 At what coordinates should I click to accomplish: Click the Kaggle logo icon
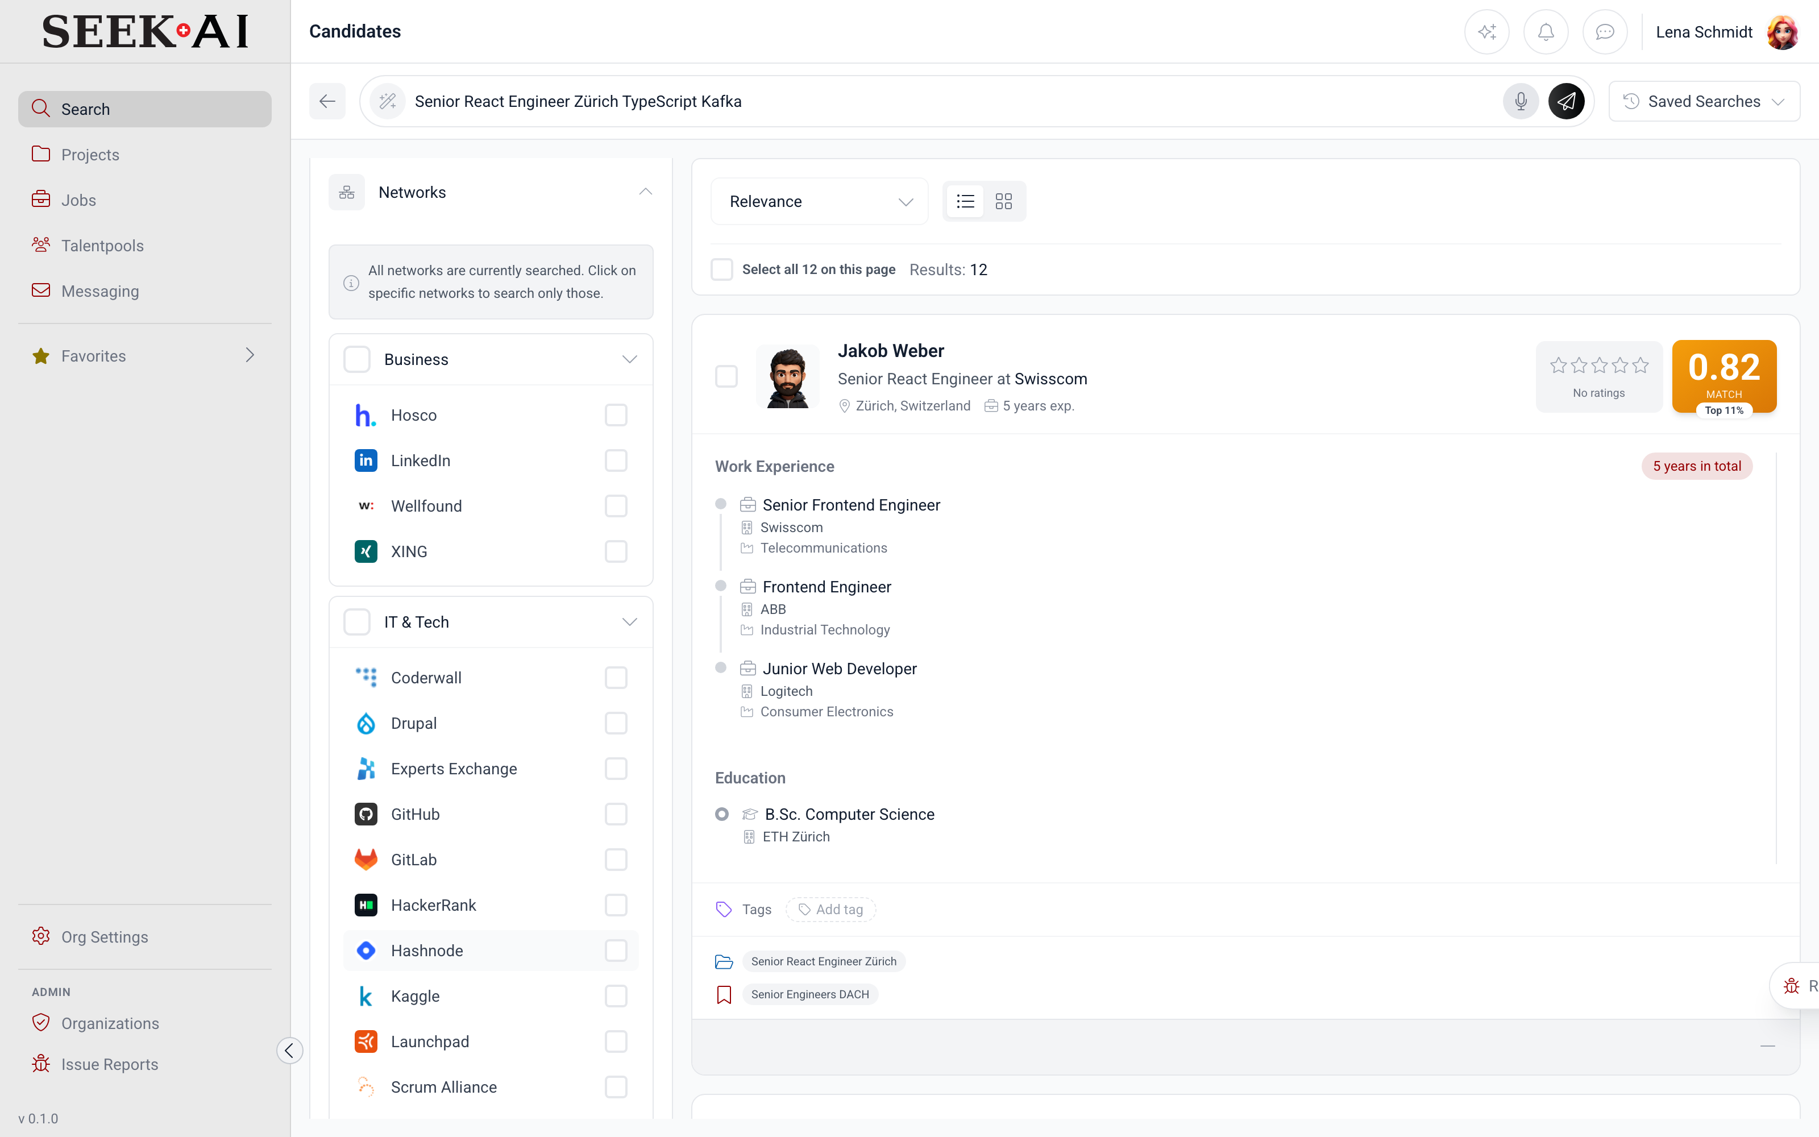pyautogui.click(x=366, y=995)
